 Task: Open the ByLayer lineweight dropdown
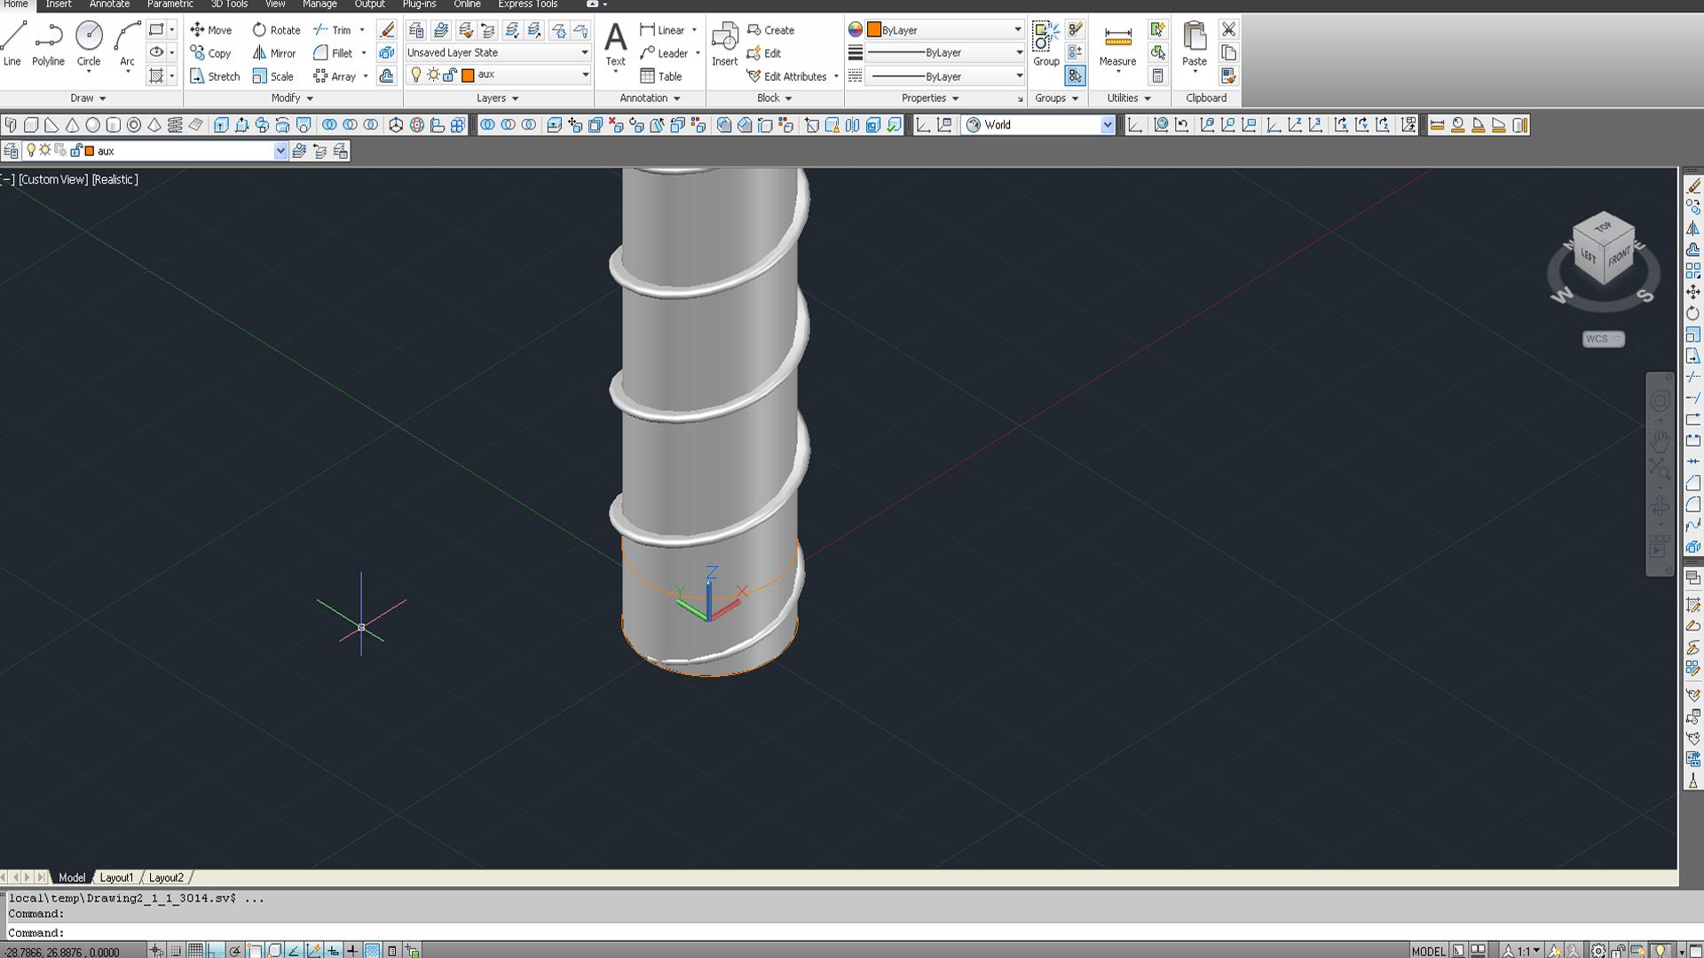click(x=944, y=52)
